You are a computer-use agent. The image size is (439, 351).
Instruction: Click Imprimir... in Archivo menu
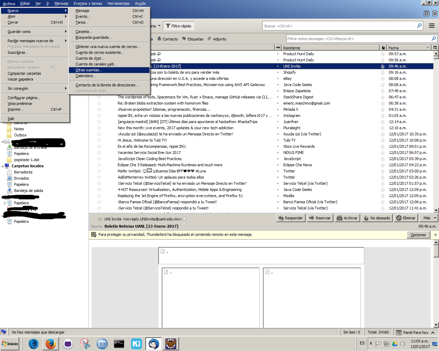click(35, 109)
